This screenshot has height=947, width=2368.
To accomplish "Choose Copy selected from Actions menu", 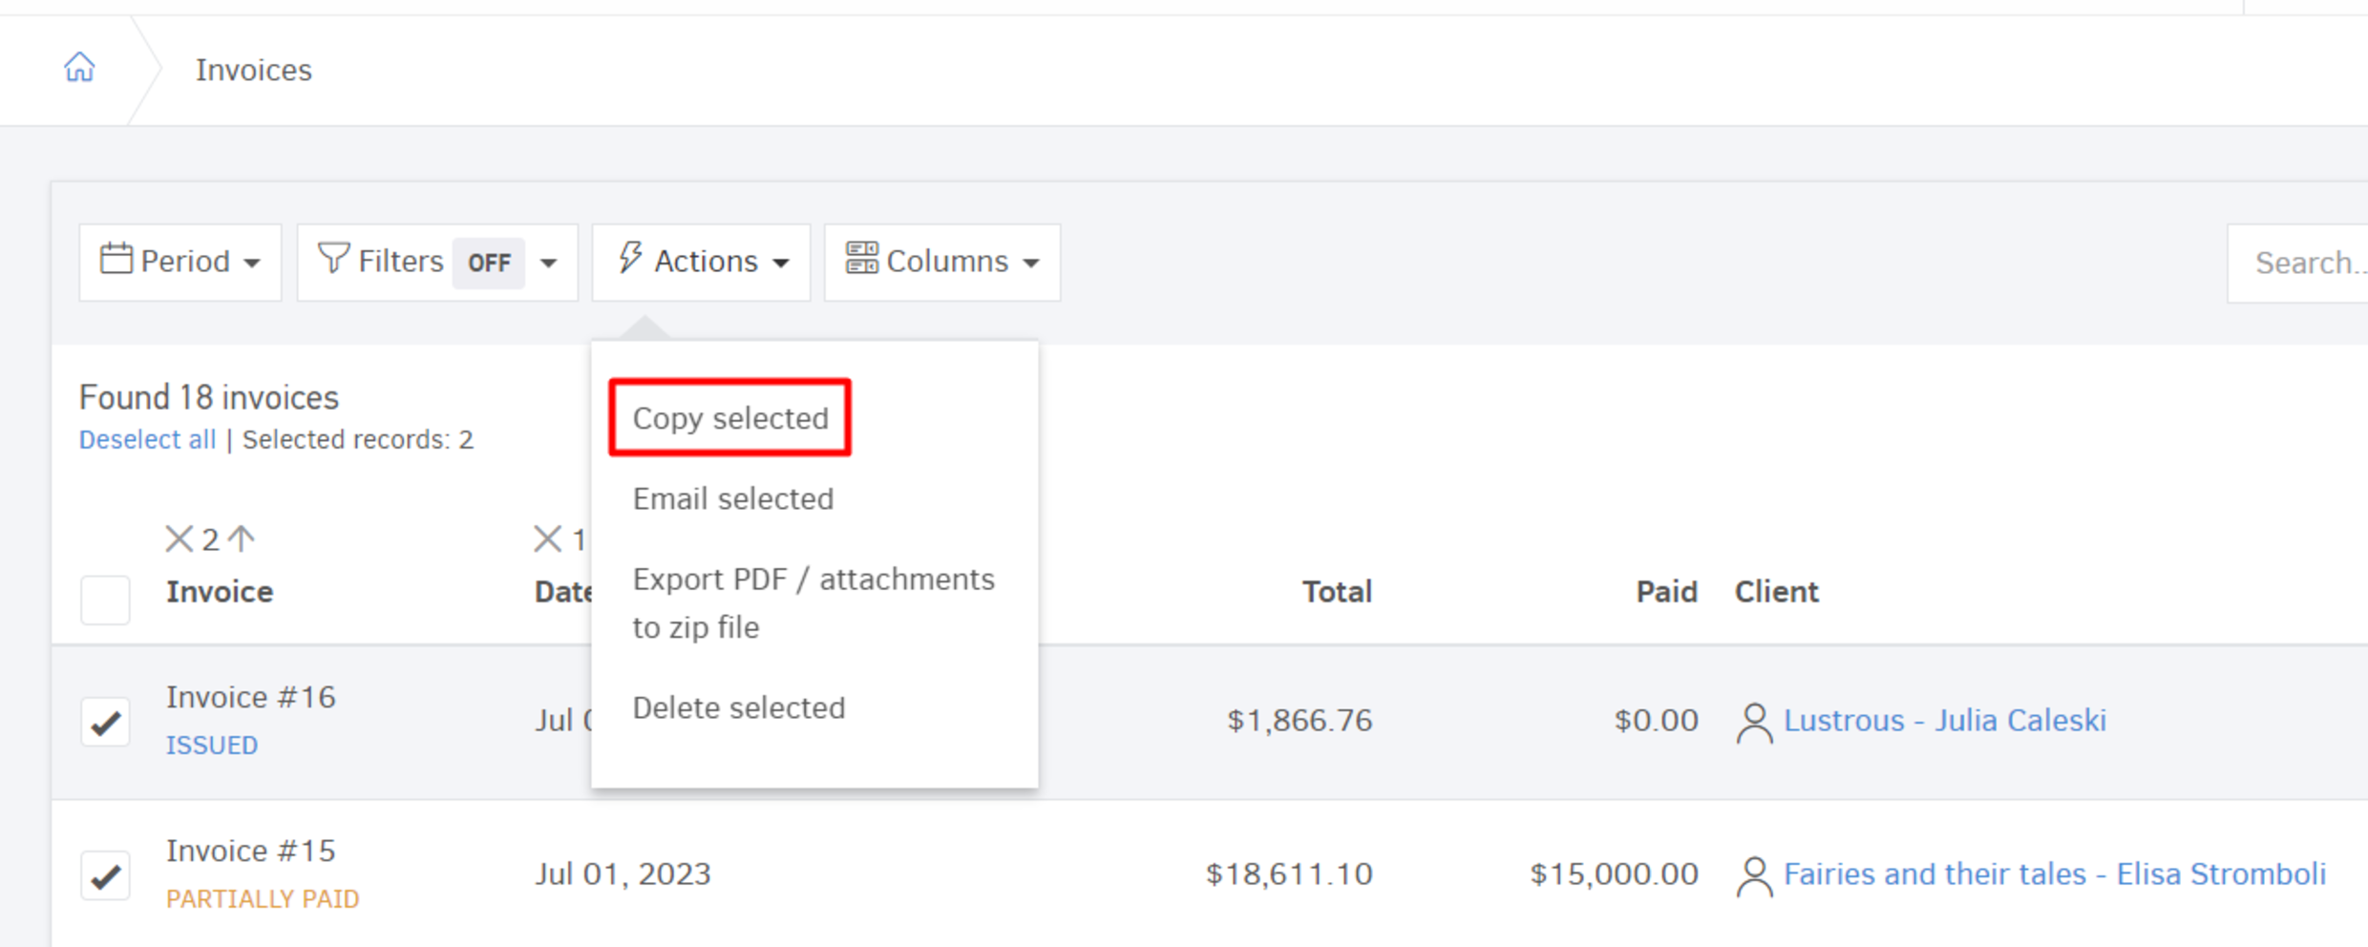I will point(730,418).
